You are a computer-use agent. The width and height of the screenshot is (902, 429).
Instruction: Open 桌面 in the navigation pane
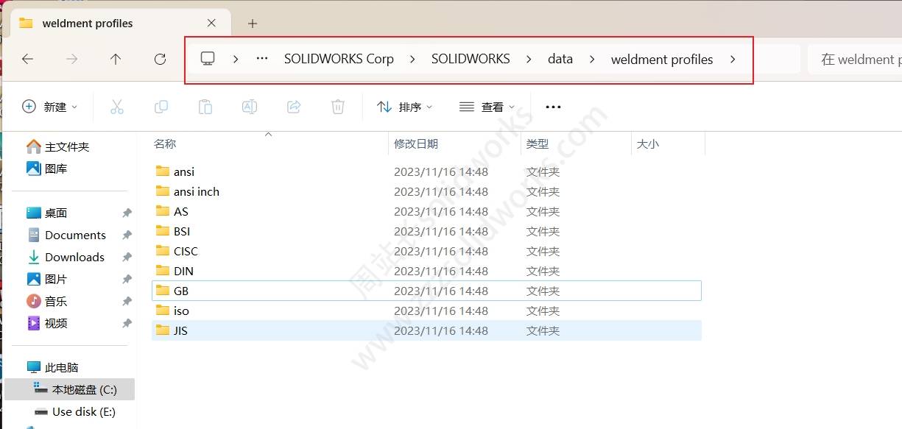(x=47, y=213)
